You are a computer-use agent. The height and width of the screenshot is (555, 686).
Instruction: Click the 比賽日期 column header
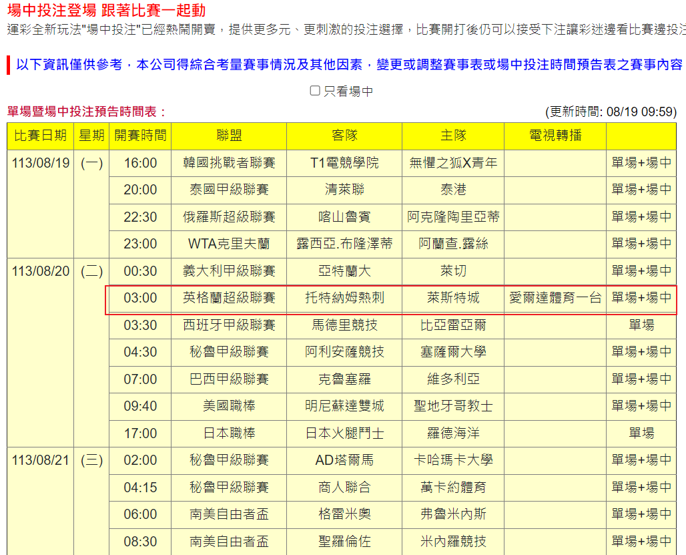click(41, 136)
